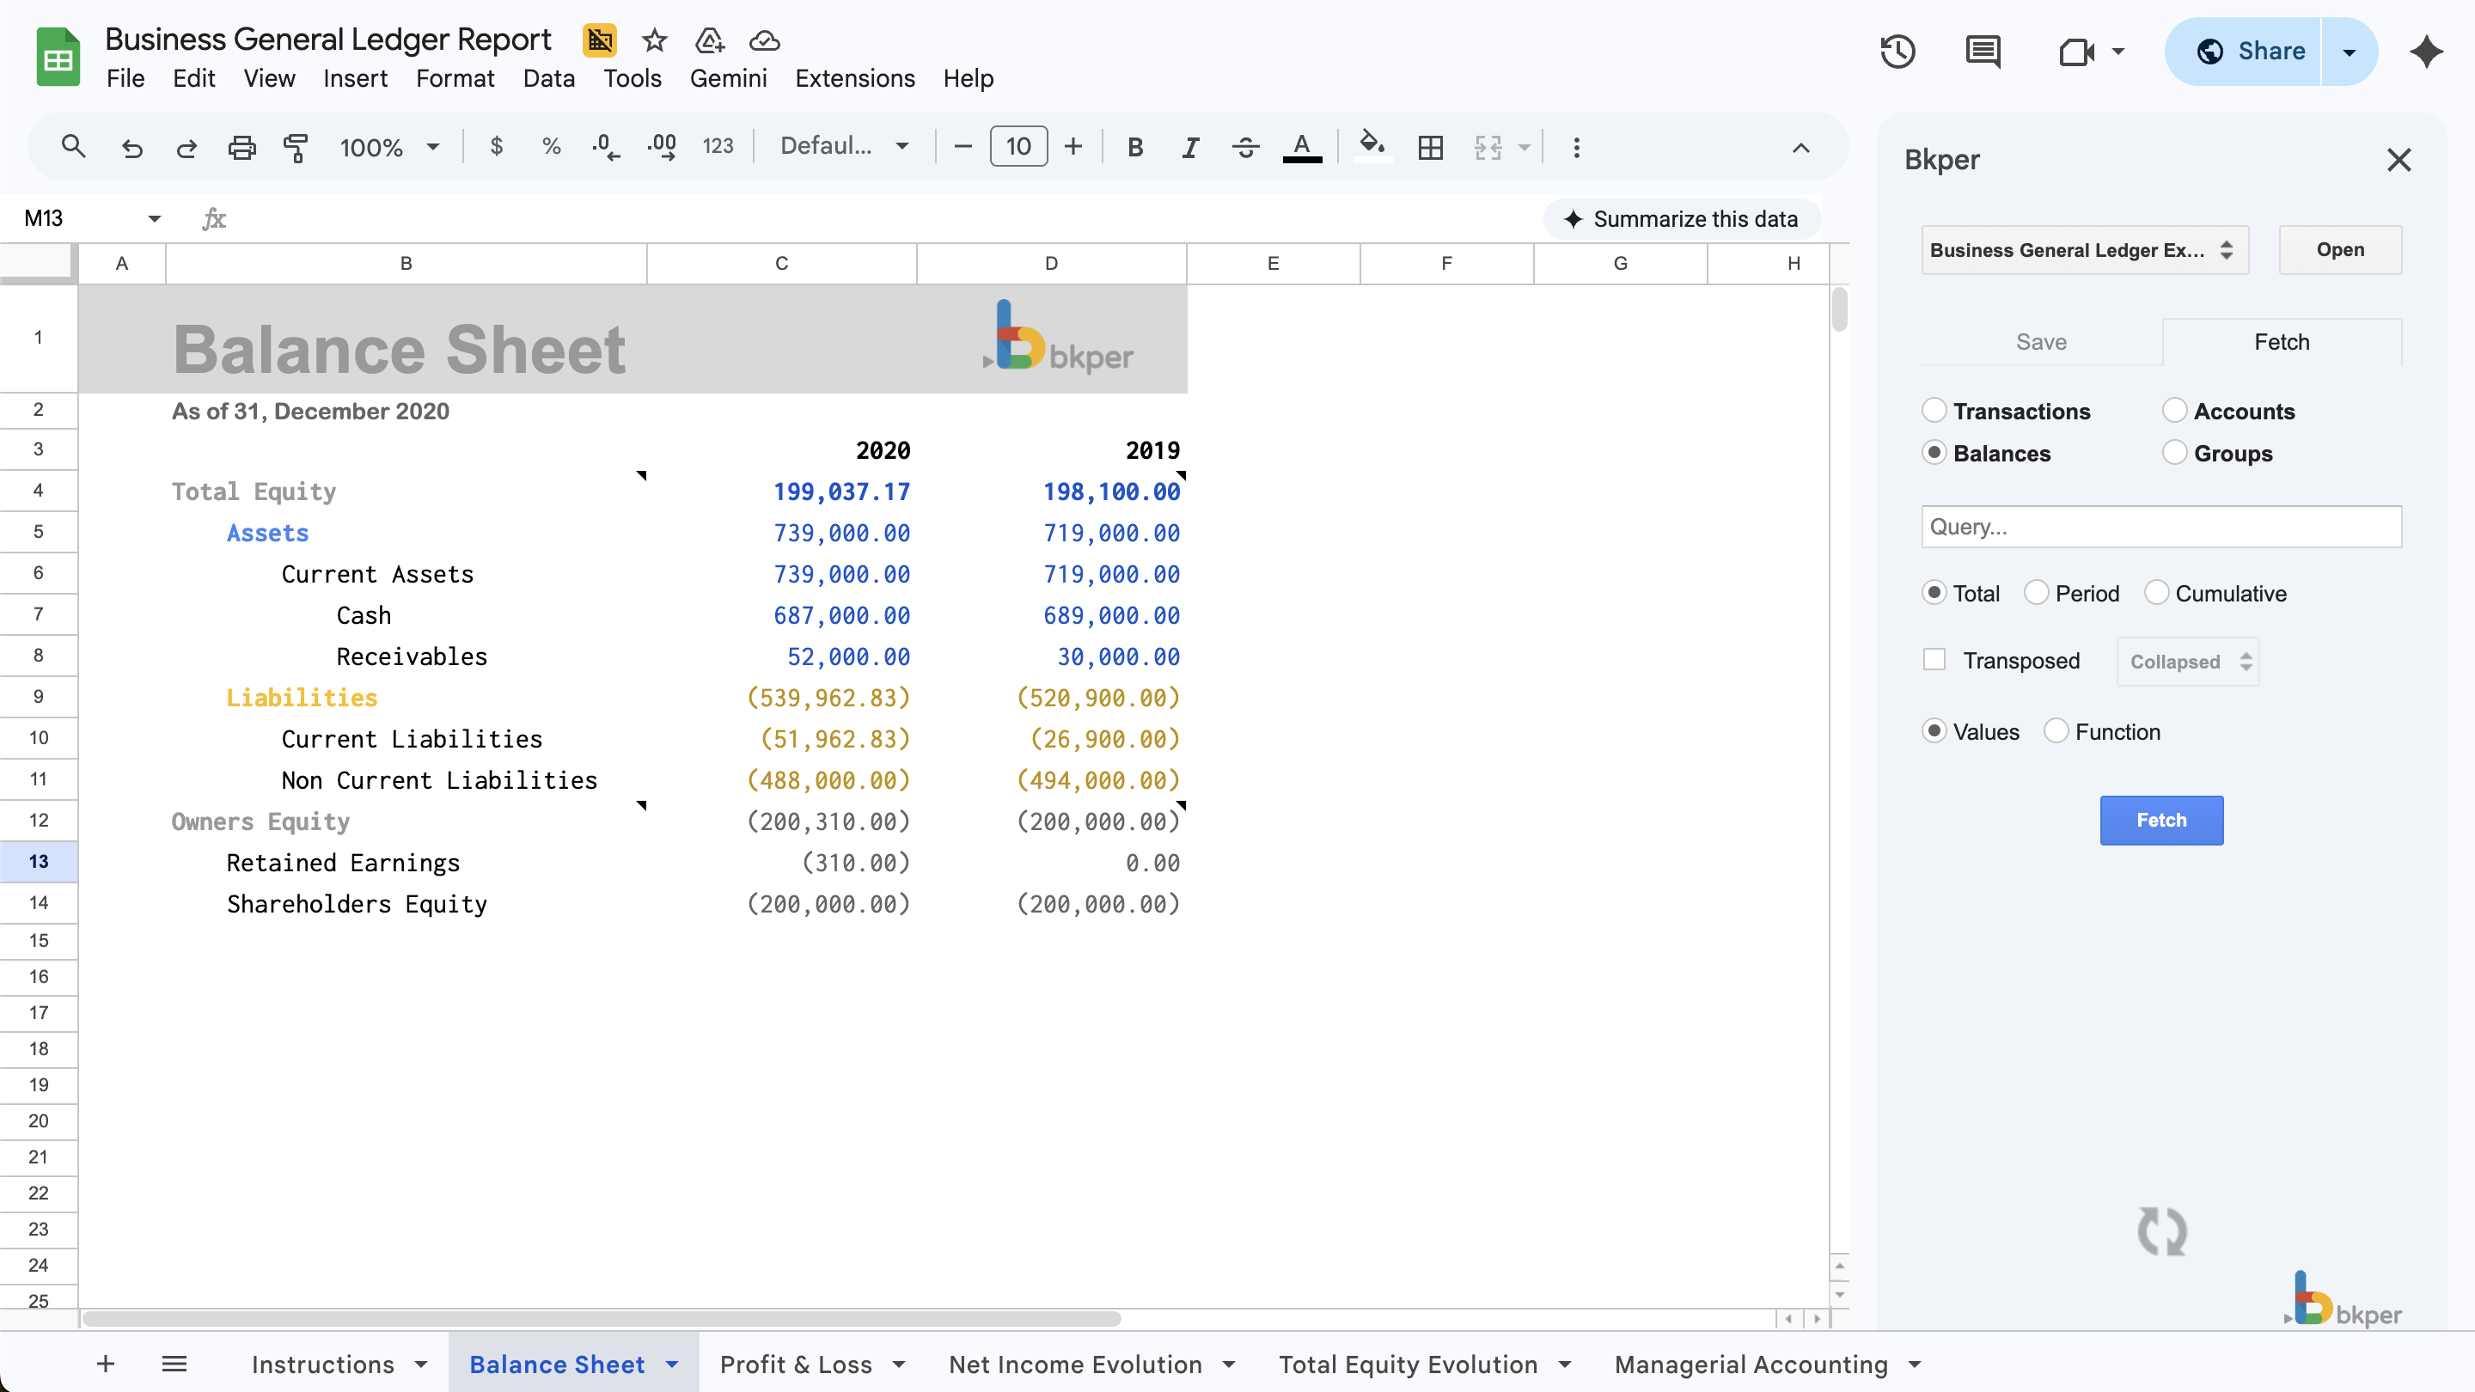Screen dimensions: 2475x1392
Task: Open the borders tool
Action: 1431,147
